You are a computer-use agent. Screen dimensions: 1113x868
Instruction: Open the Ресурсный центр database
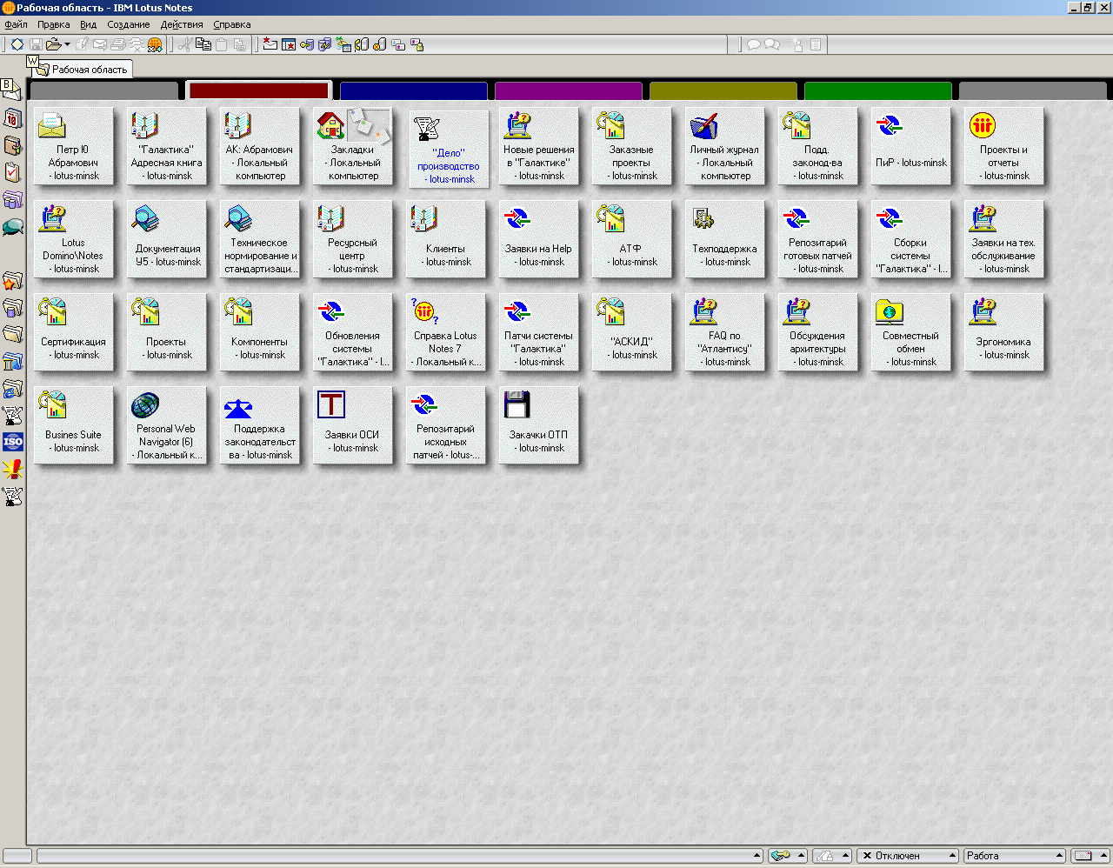[x=353, y=239]
